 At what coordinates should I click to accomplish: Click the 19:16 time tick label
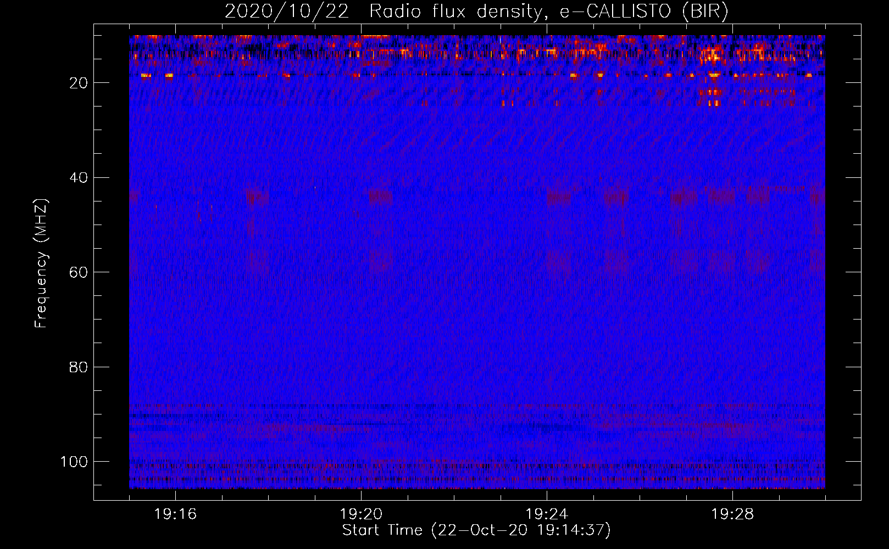pos(175,514)
